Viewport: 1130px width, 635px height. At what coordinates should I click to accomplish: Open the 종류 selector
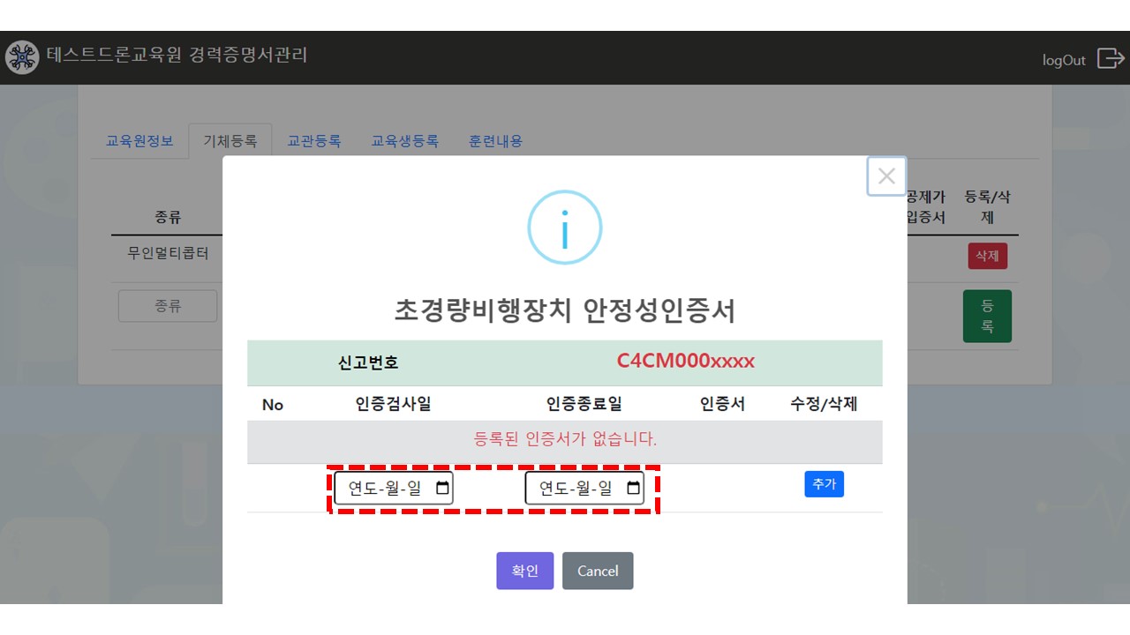tap(168, 306)
